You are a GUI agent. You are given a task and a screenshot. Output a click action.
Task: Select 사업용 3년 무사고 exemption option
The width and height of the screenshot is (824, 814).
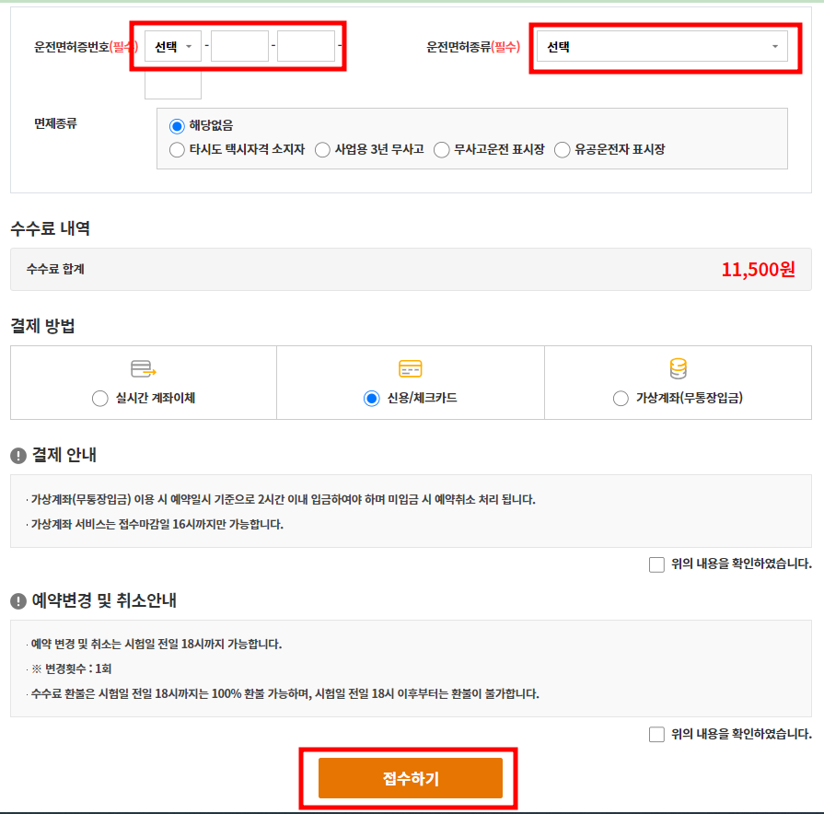coord(322,148)
